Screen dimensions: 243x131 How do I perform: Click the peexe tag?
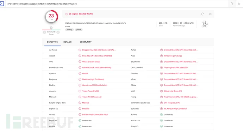point(79,30)
